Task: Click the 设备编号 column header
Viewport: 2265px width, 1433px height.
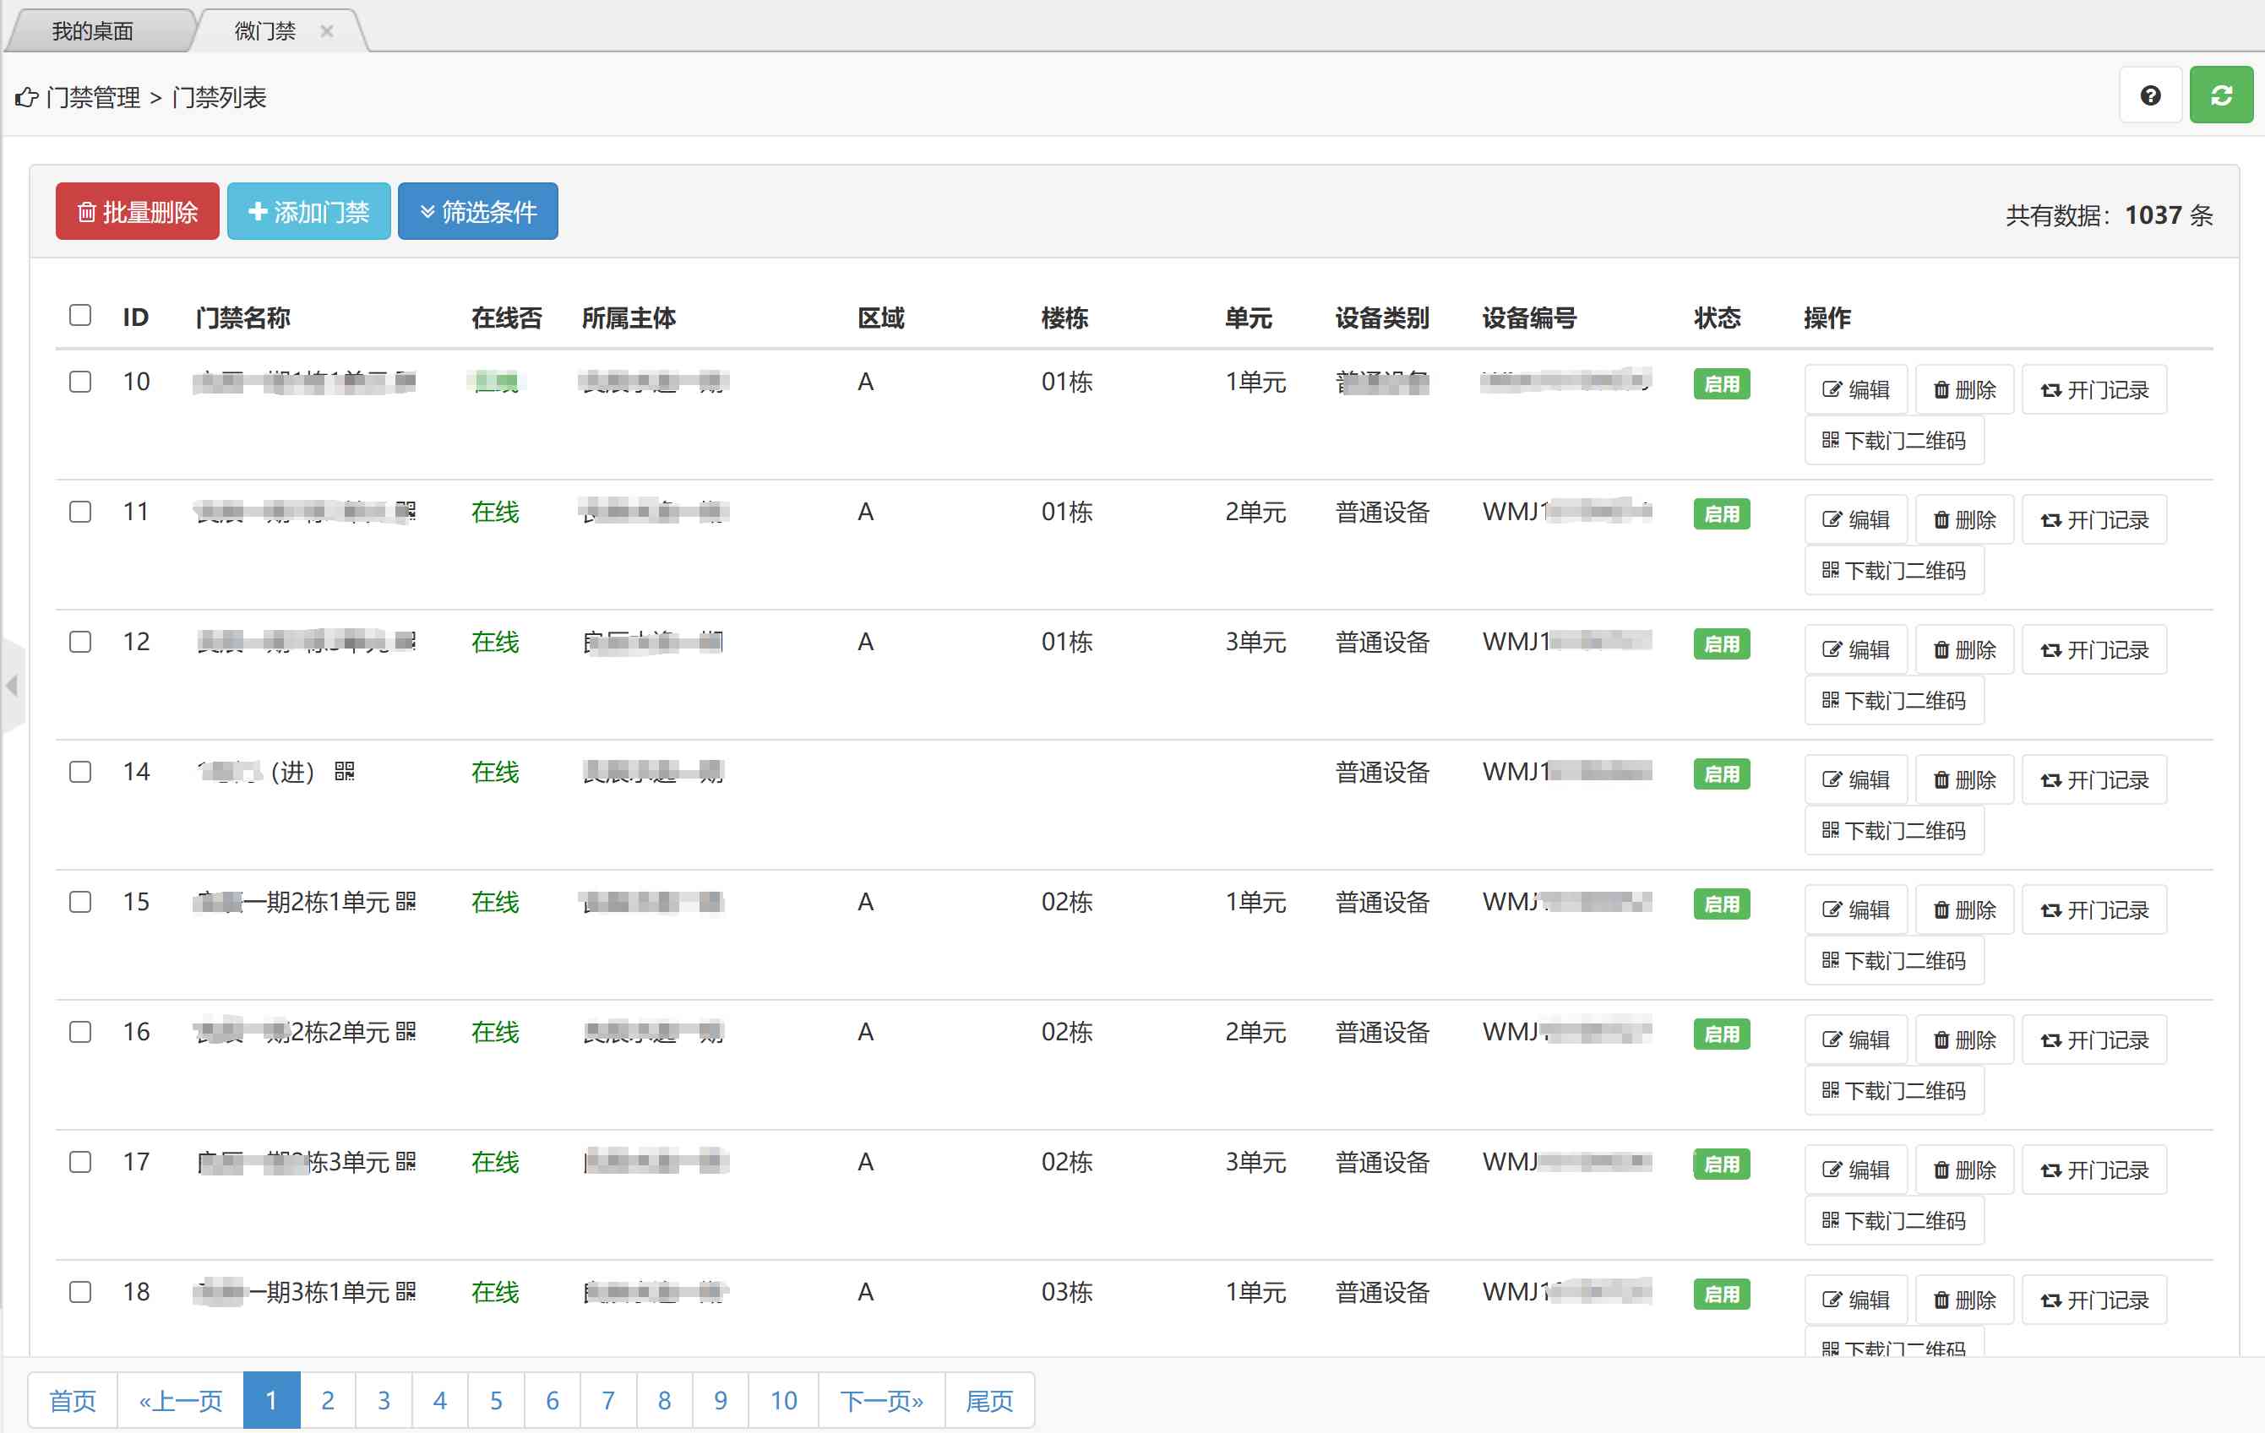Action: (x=1528, y=318)
